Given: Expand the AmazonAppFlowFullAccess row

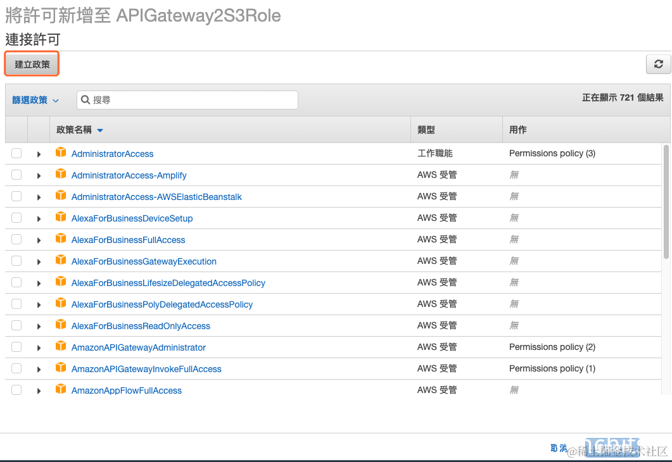Looking at the screenshot, I should (x=39, y=391).
